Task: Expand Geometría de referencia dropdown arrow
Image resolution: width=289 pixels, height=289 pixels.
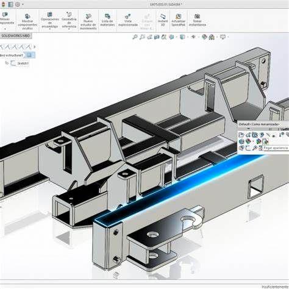Action: [69, 29]
